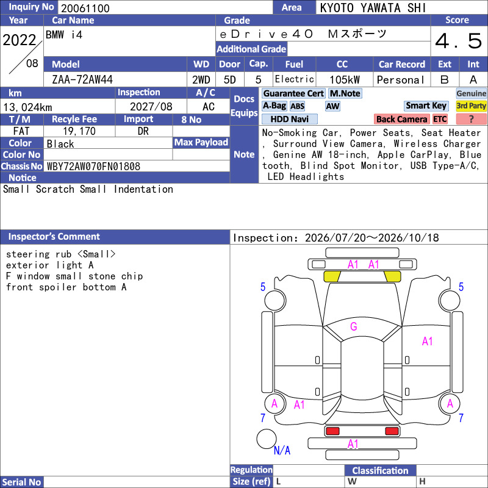
Task: Click the Docs label
Action: (x=245, y=99)
